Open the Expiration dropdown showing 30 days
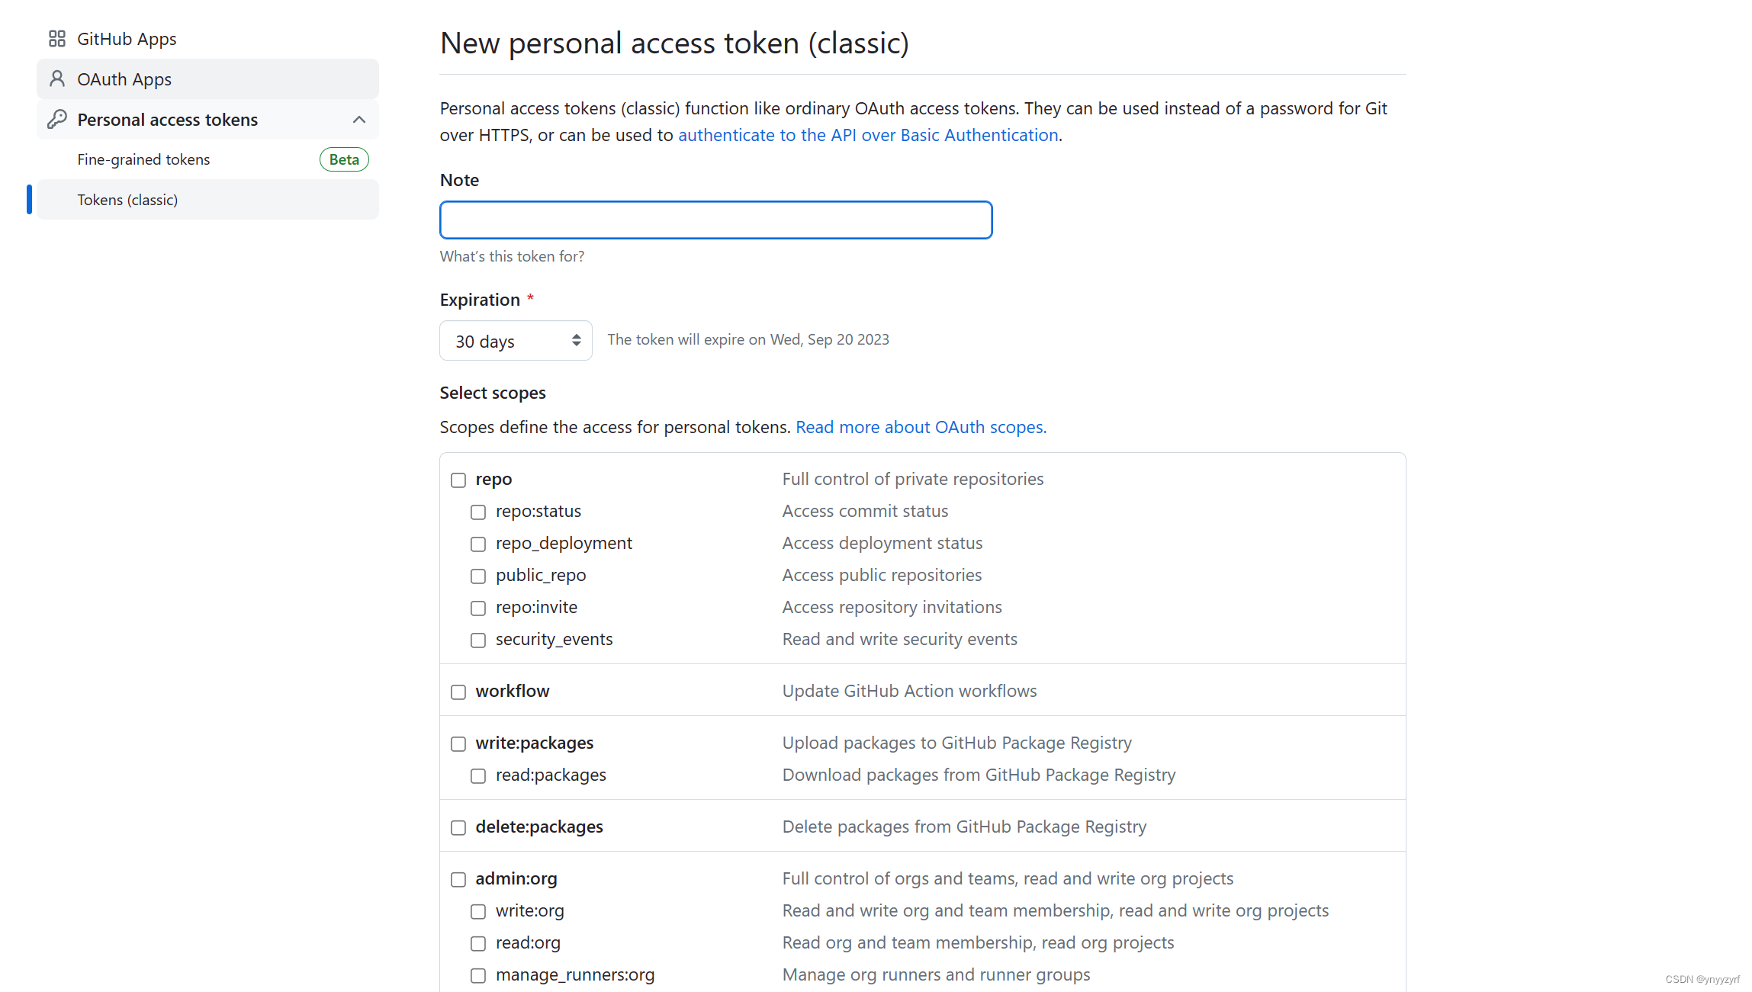1752x992 pixels. pos(516,340)
